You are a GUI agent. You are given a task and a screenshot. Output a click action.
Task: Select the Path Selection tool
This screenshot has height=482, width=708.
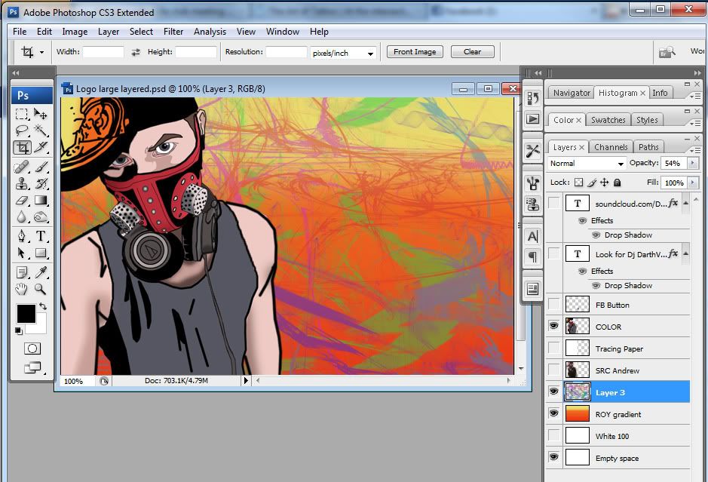click(x=22, y=253)
